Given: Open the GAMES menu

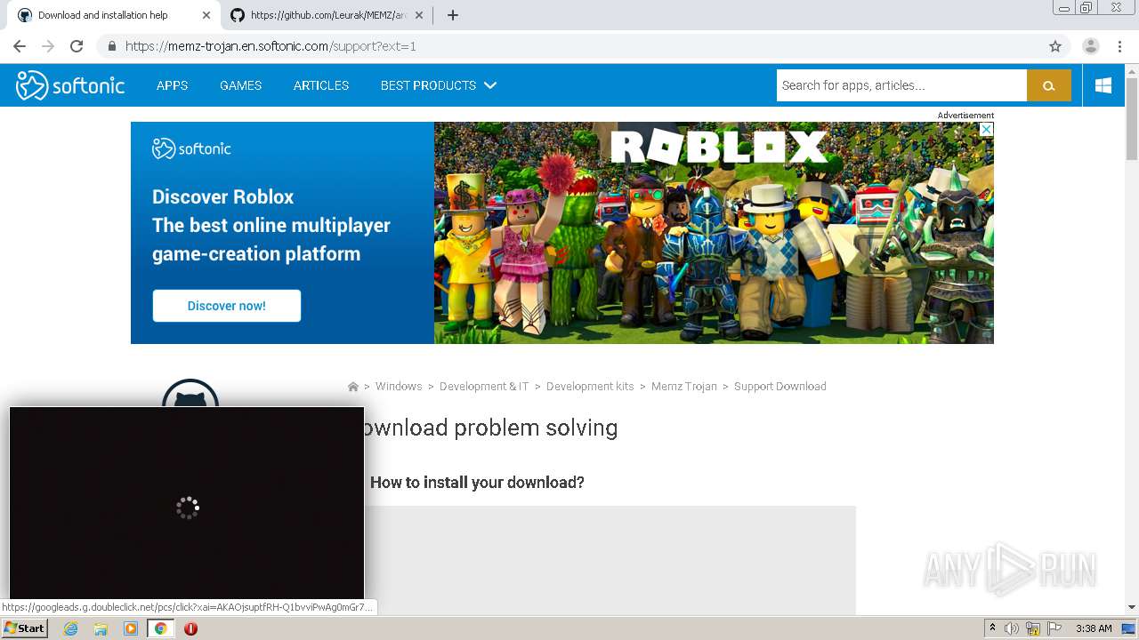Looking at the screenshot, I should 240,85.
